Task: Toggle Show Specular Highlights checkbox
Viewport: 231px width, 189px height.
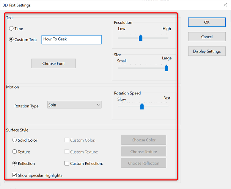Action: click(x=15, y=175)
